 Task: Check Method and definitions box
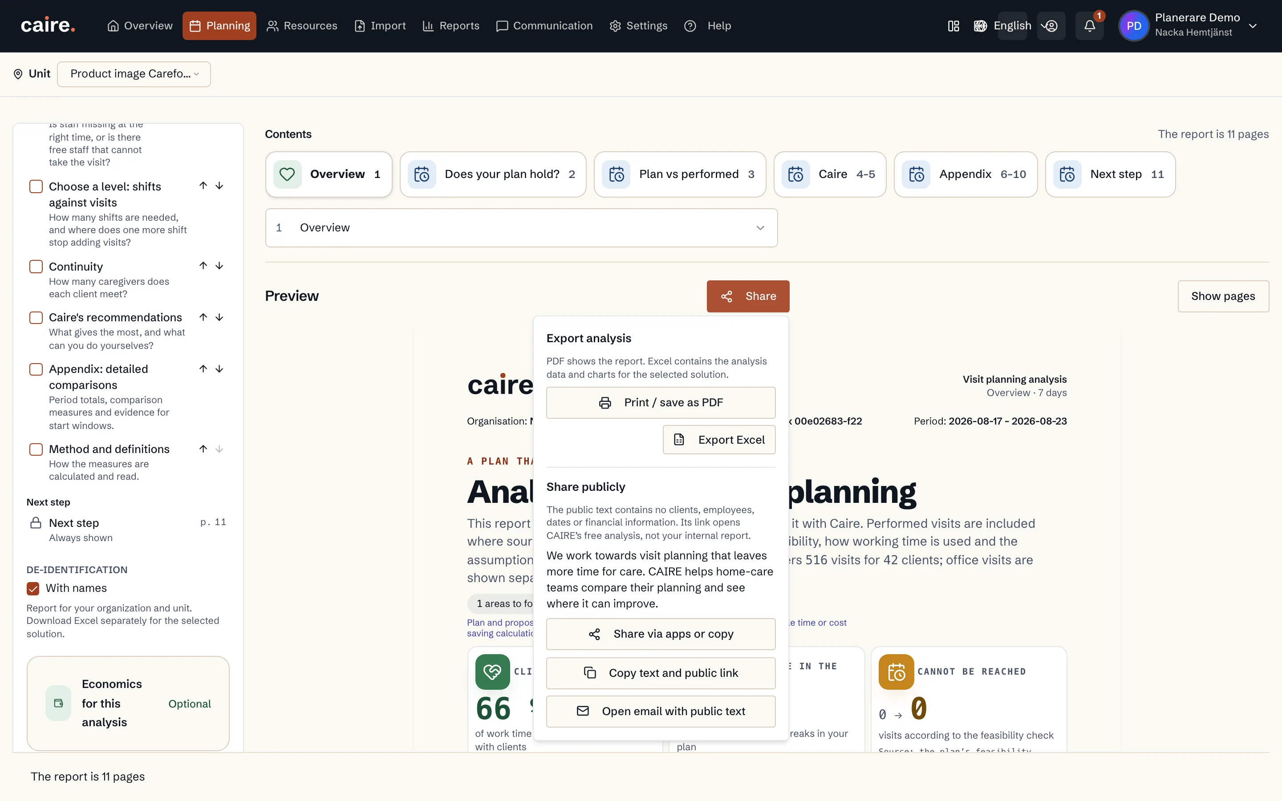(x=36, y=449)
